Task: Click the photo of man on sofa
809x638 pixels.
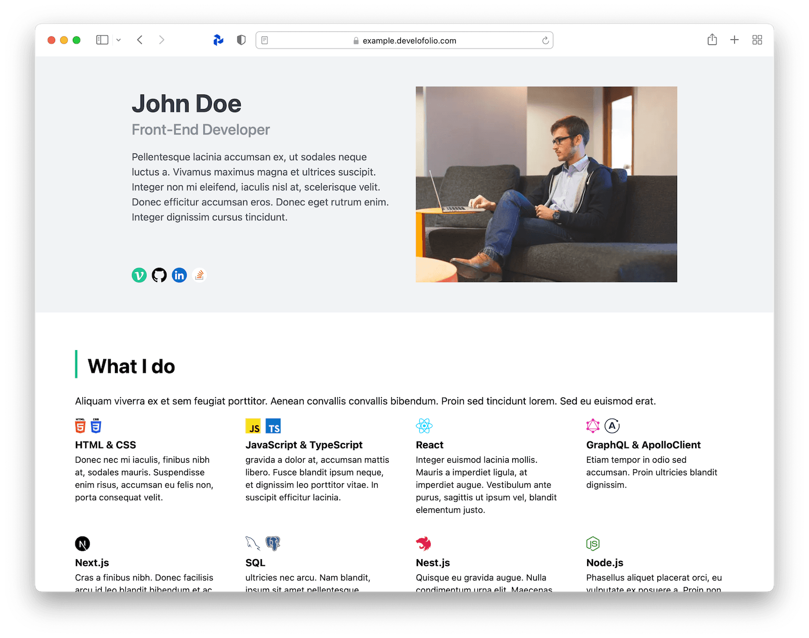Action: pyautogui.click(x=546, y=184)
